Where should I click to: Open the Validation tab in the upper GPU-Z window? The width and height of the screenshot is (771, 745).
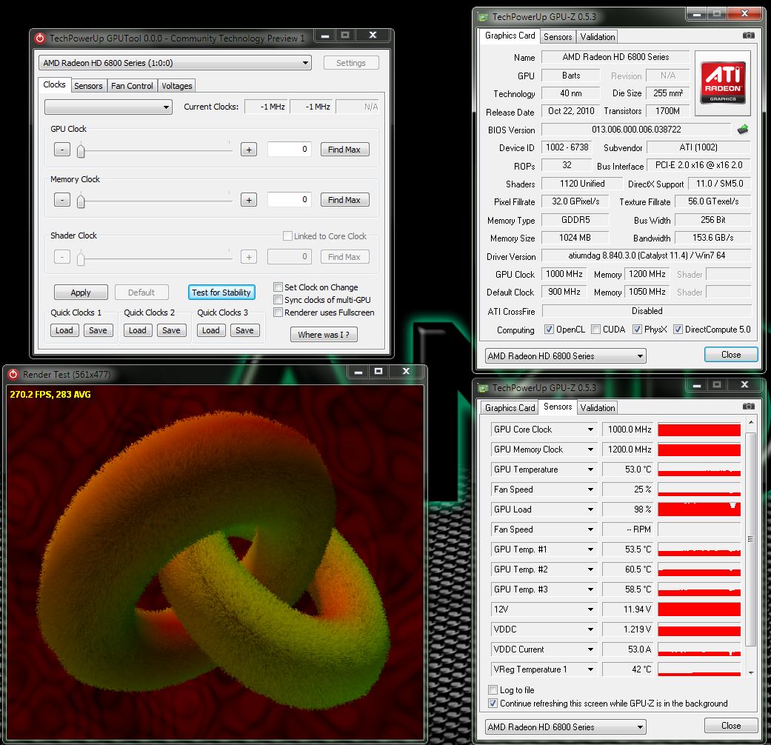pyautogui.click(x=598, y=37)
